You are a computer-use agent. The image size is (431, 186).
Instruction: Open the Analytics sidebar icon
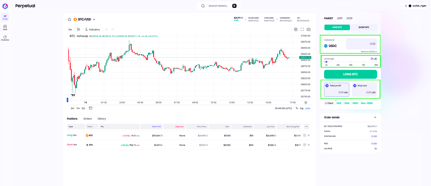(5, 38)
